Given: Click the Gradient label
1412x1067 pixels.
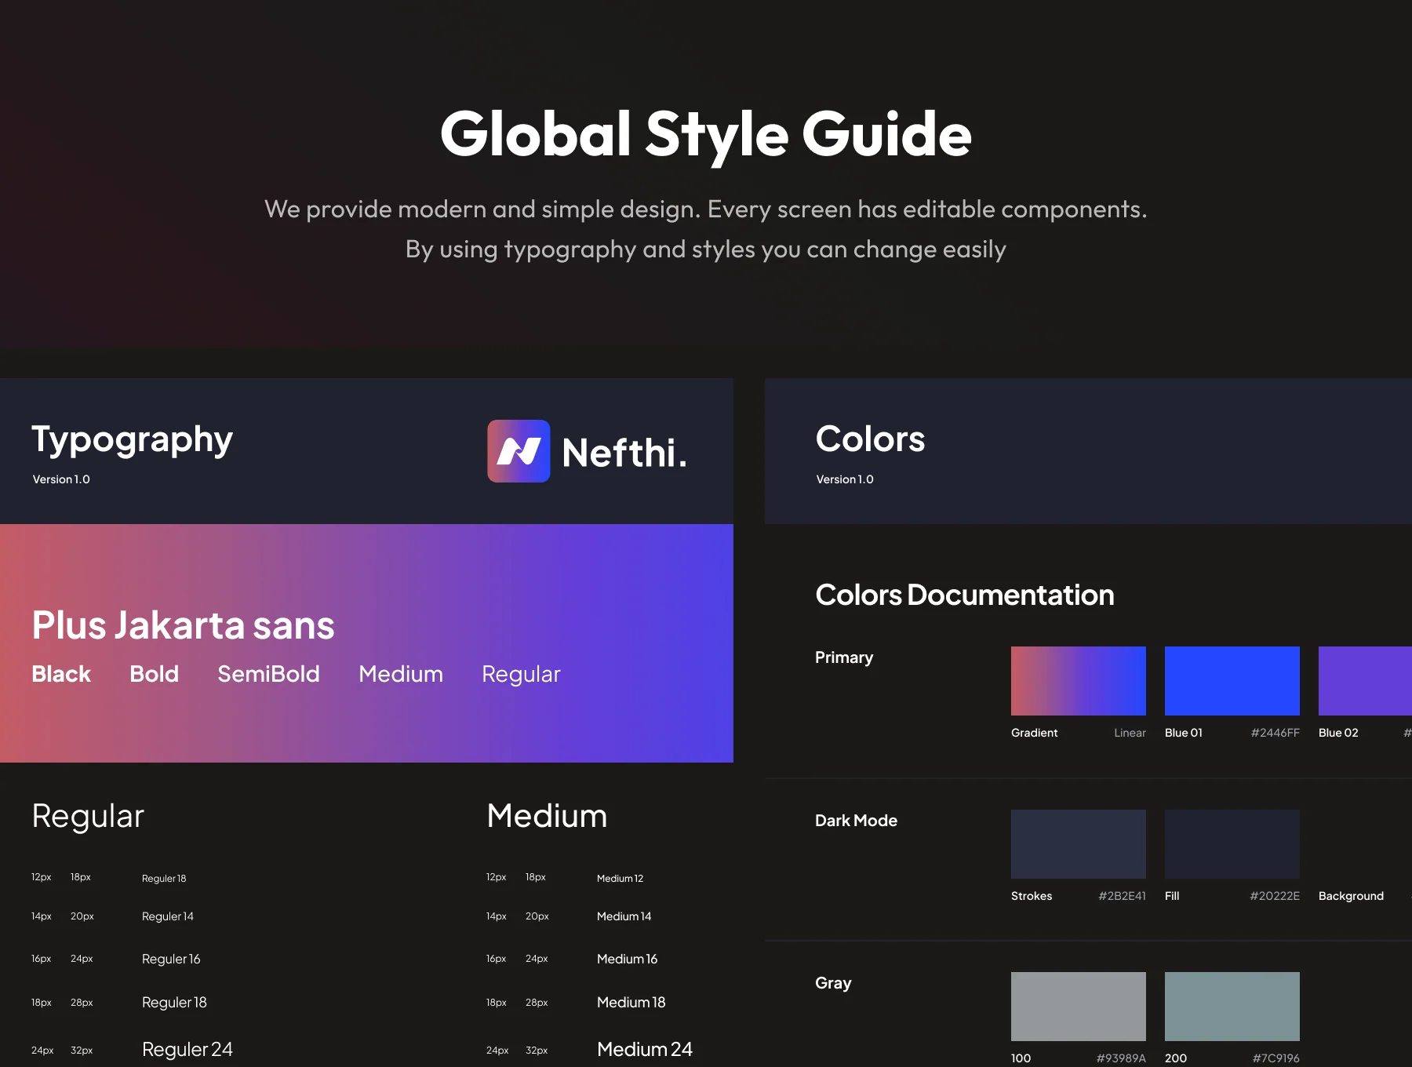Looking at the screenshot, I should pos(1034,733).
